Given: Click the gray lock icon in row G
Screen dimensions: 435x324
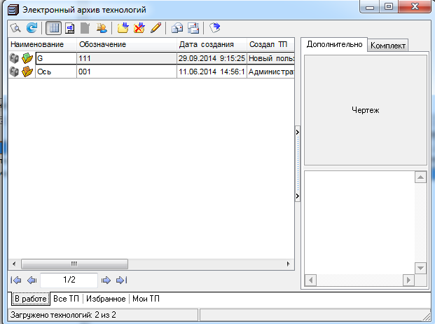Looking at the screenshot, I should pos(14,58).
